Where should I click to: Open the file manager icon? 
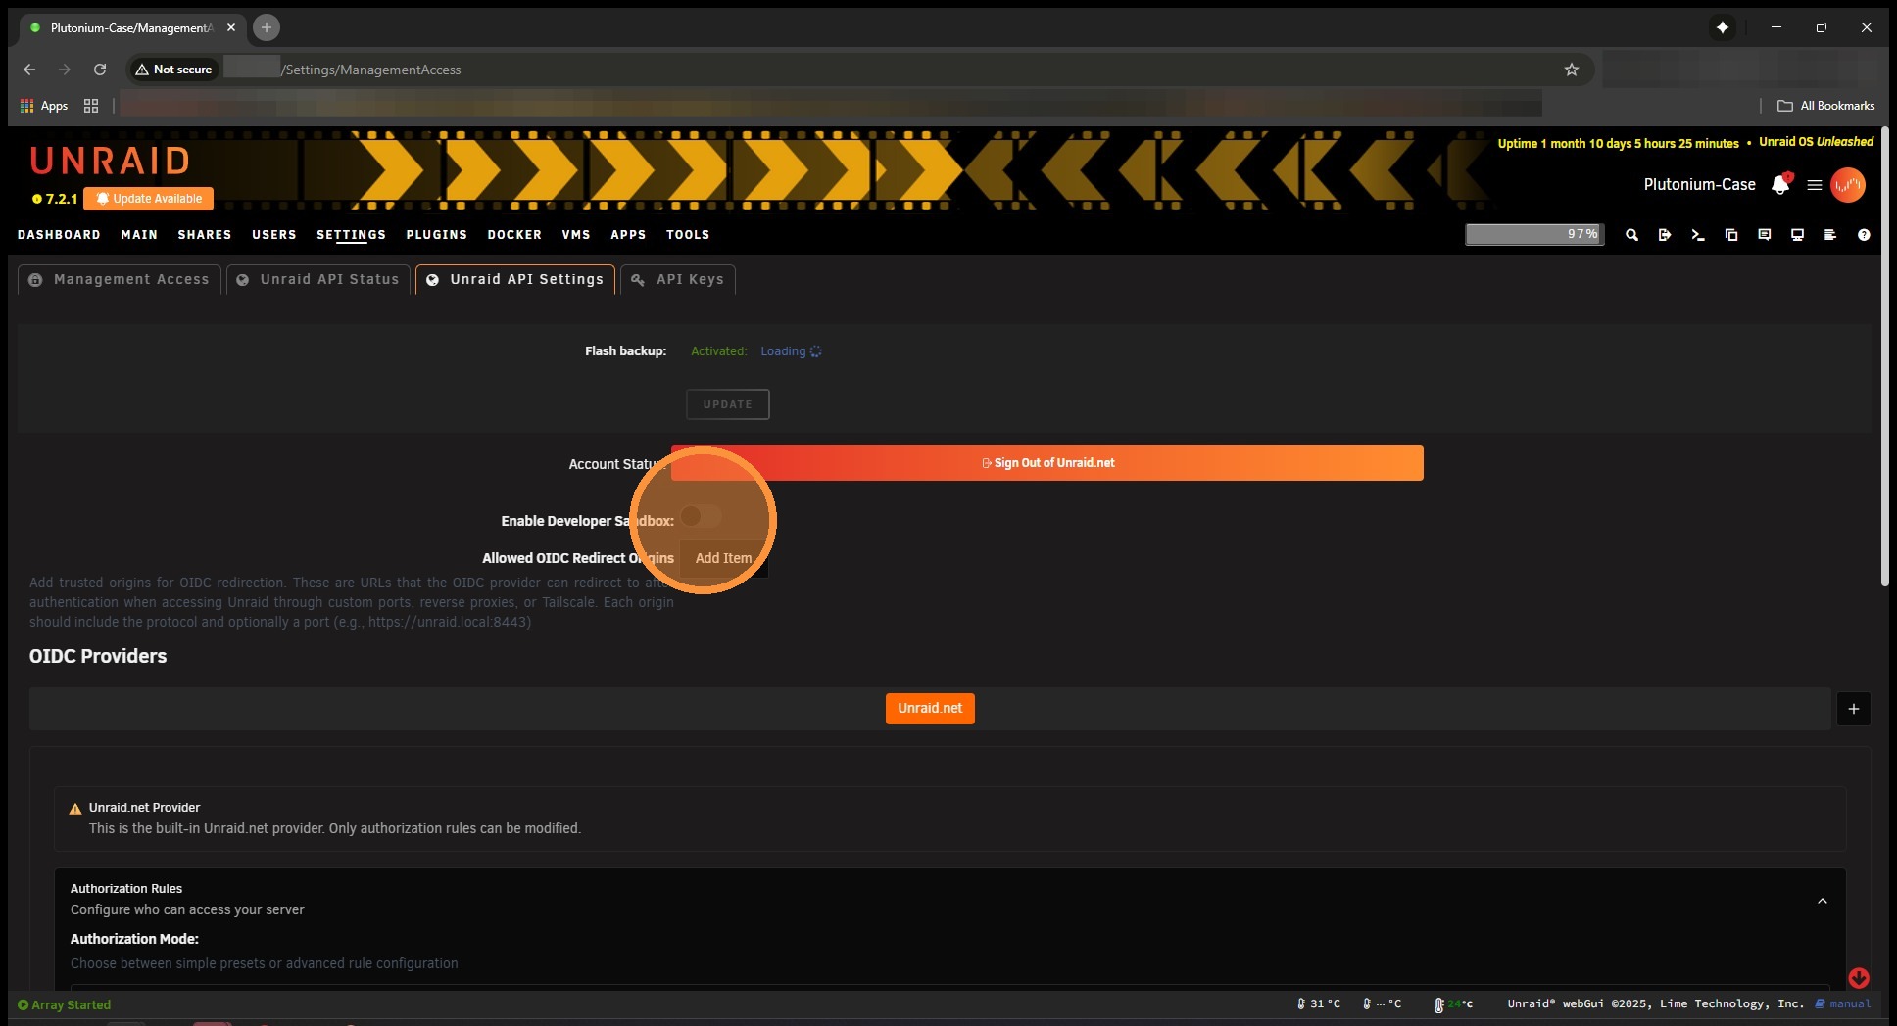click(1731, 235)
